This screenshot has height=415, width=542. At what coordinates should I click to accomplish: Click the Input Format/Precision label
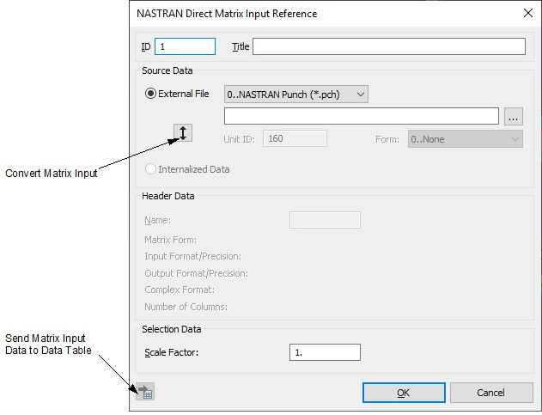pyautogui.click(x=193, y=256)
